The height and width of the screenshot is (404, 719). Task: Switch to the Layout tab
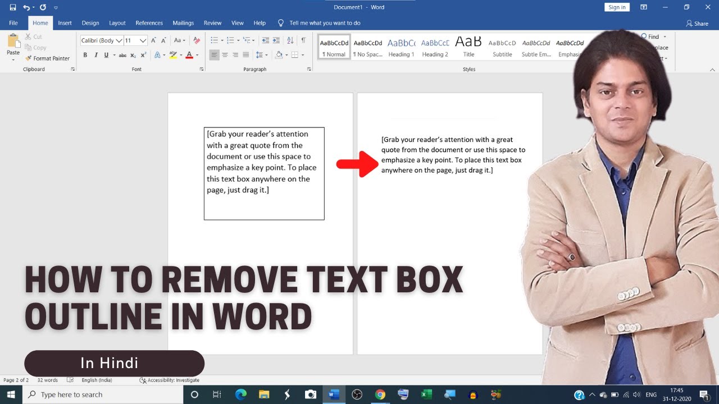click(x=117, y=23)
